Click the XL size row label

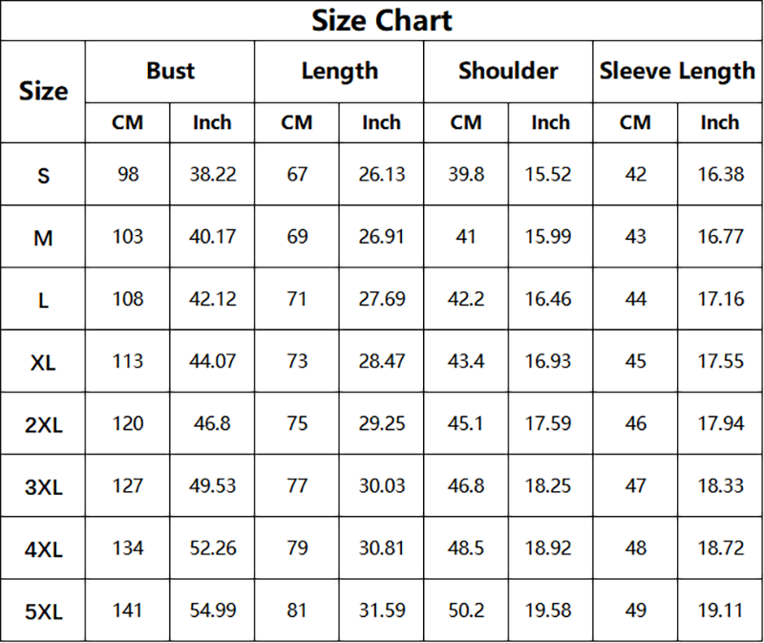(44, 362)
